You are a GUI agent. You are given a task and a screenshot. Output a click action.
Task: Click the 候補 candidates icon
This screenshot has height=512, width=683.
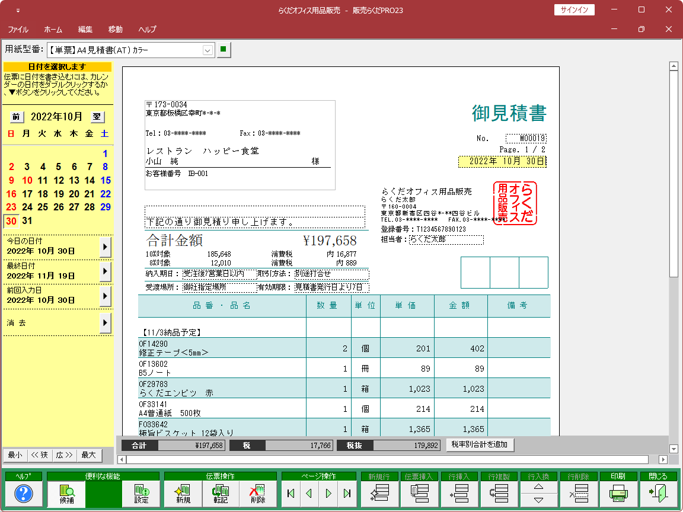coord(66,494)
